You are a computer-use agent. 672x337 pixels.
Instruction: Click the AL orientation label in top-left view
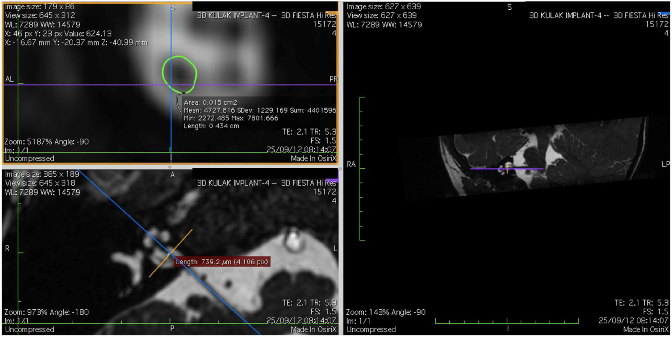tap(9, 79)
